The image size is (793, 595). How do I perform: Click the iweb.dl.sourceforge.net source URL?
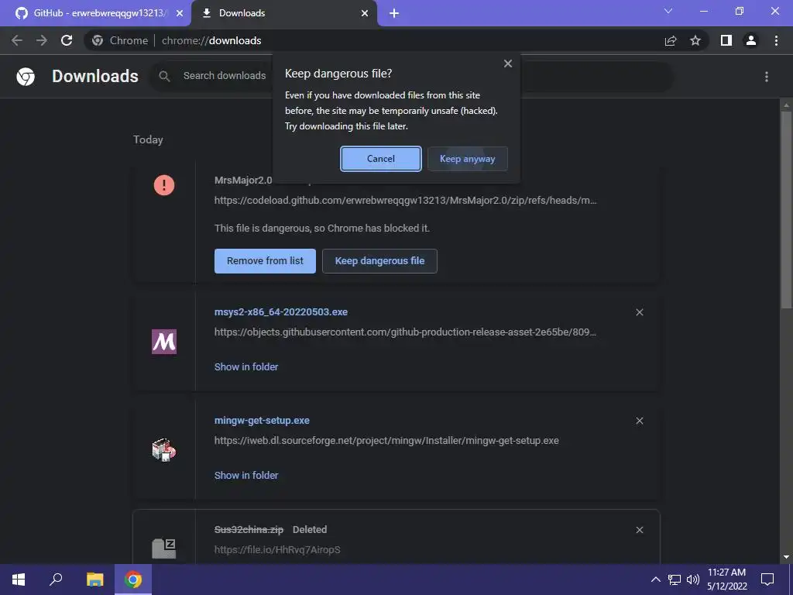click(386, 441)
